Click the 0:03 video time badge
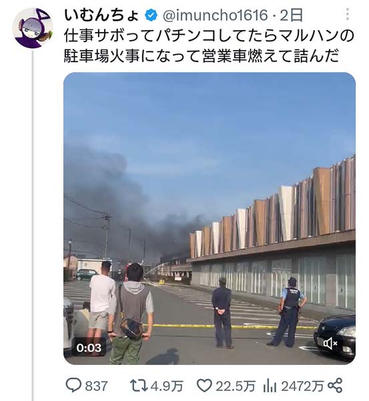Screen dimensions: 369x401 pyautogui.click(x=89, y=348)
